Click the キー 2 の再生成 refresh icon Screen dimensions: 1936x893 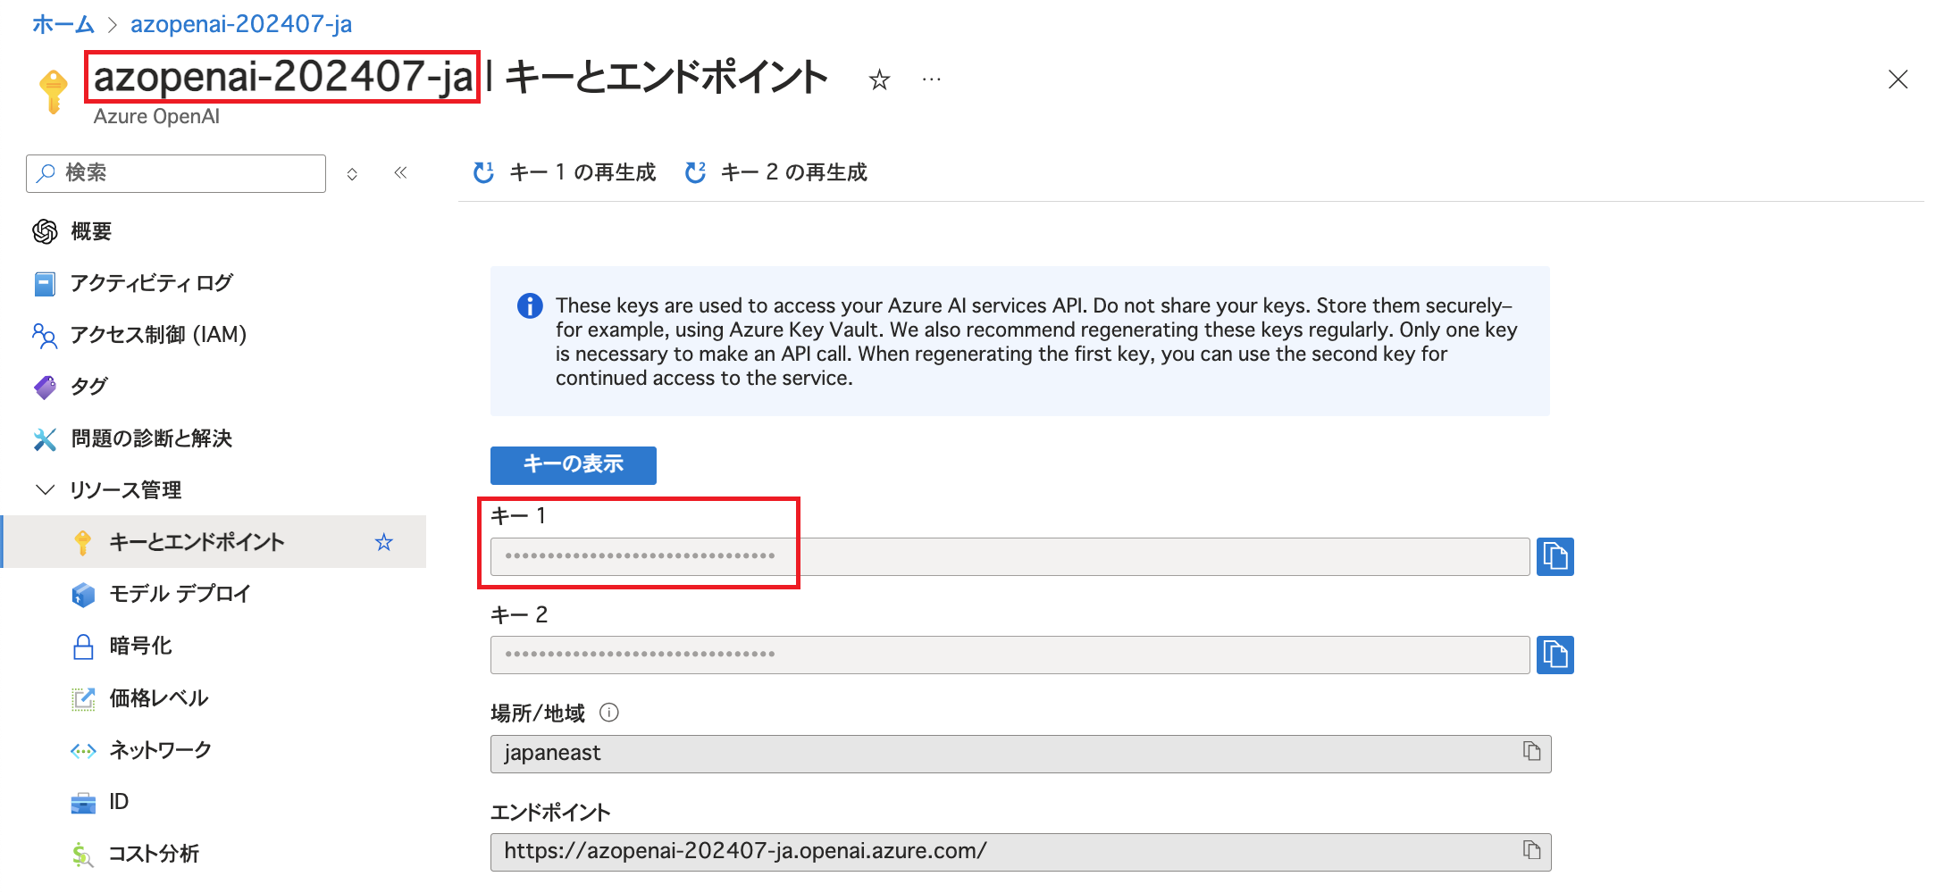coord(695,172)
